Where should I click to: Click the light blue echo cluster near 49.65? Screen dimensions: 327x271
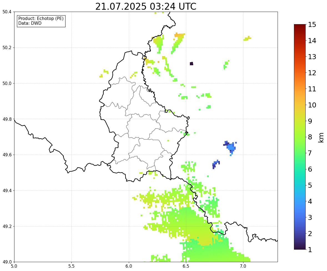tap(231, 148)
